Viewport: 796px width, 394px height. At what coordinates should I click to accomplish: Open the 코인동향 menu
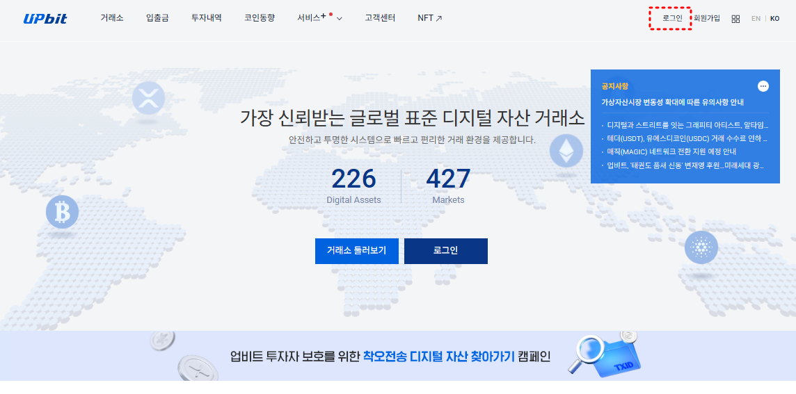click(x=260, y=18)
